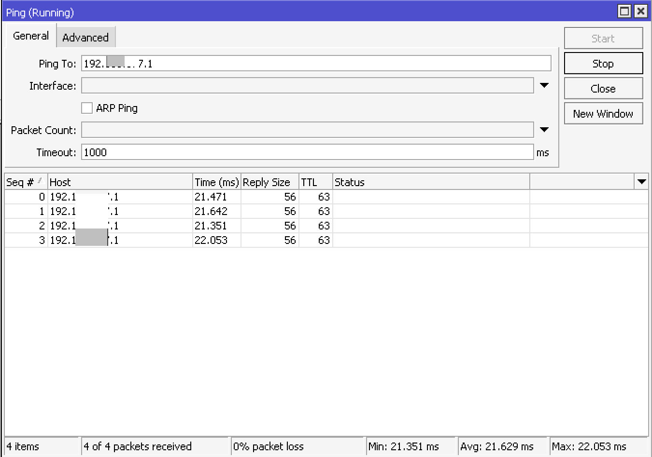652x457 pixels.
Task: Sort by the Reply Size column header
Action: click(x=270, y=182)
